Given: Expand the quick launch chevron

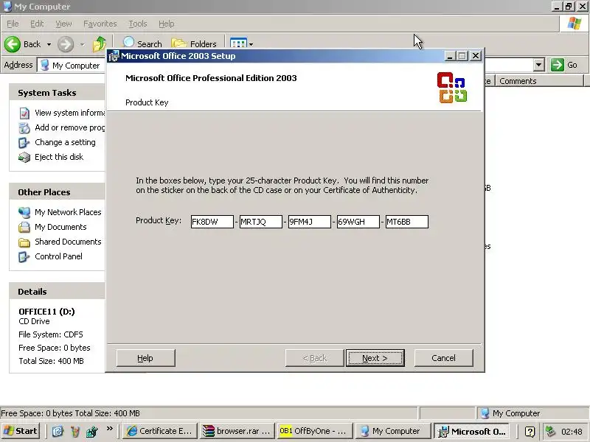Looking at the screenshot, I should tap(109, 428).
